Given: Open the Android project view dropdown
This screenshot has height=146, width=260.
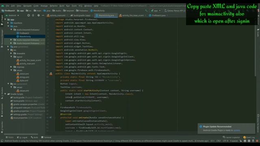Looking at the screenshot, I should [x=12, y=15].
